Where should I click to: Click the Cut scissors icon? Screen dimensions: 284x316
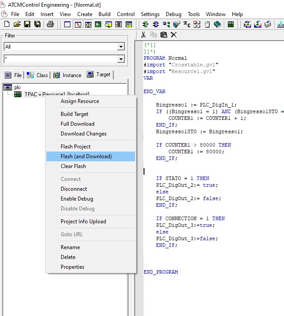143,35
